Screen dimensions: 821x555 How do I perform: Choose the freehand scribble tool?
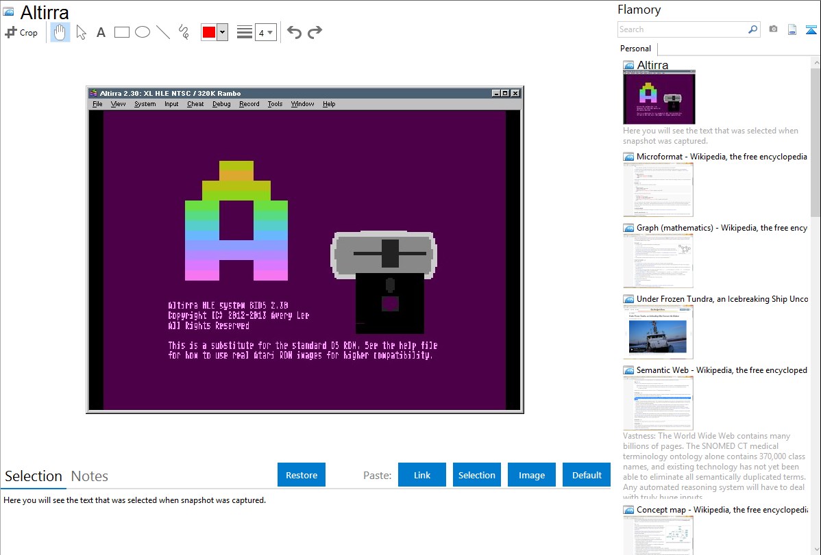click(x=184, y=32)
